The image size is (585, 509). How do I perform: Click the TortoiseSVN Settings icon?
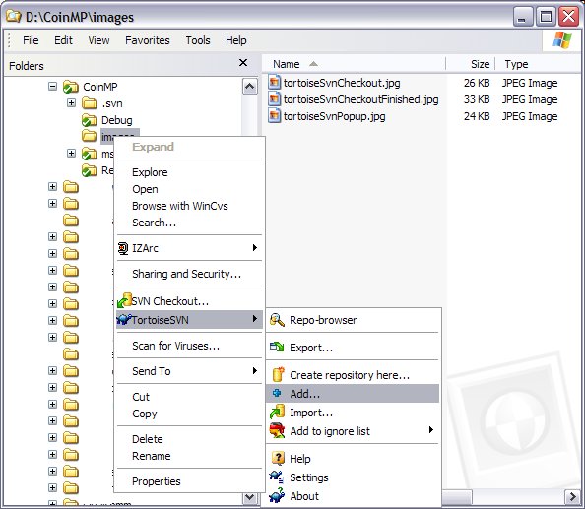pyautogui.click(x=277, y=477)
